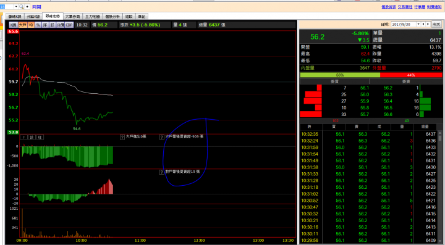Expand the date picker dropdown arrow

(x=418, y=24)
